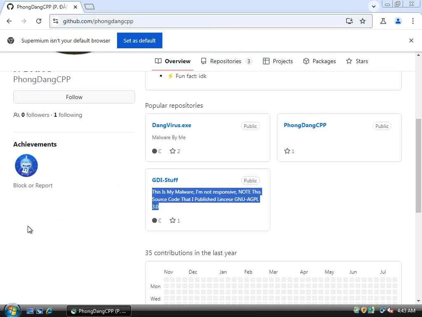
Task: Open the shark achievement badge
Action: (26, 166)
